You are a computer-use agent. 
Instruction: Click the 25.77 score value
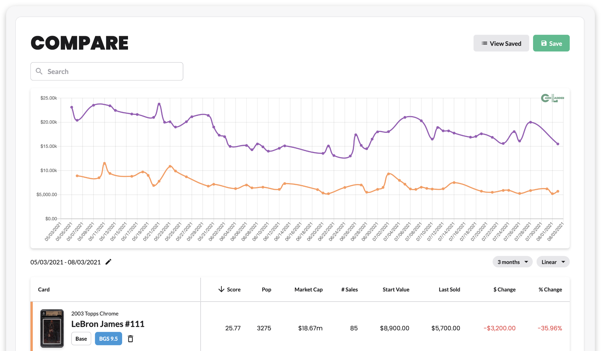click(233, 328)
